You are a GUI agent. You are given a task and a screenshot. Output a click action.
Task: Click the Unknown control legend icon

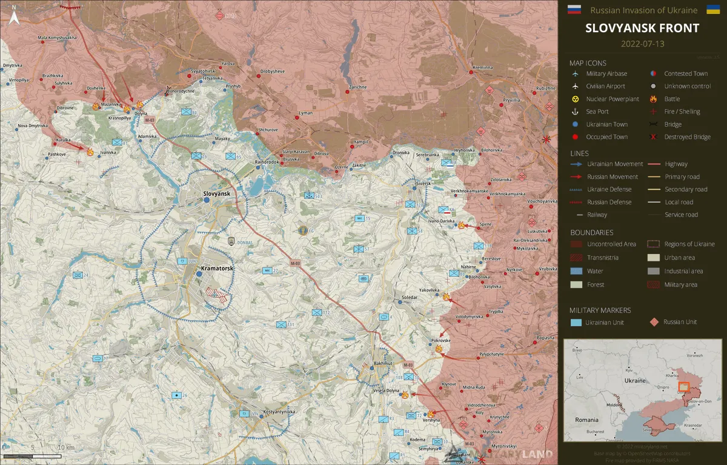[x=652, y=86]
